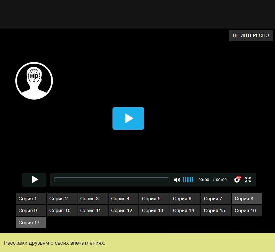Open Серия 14 episode
This screenshot has height=252, width=275.
[x=185, y=210]
